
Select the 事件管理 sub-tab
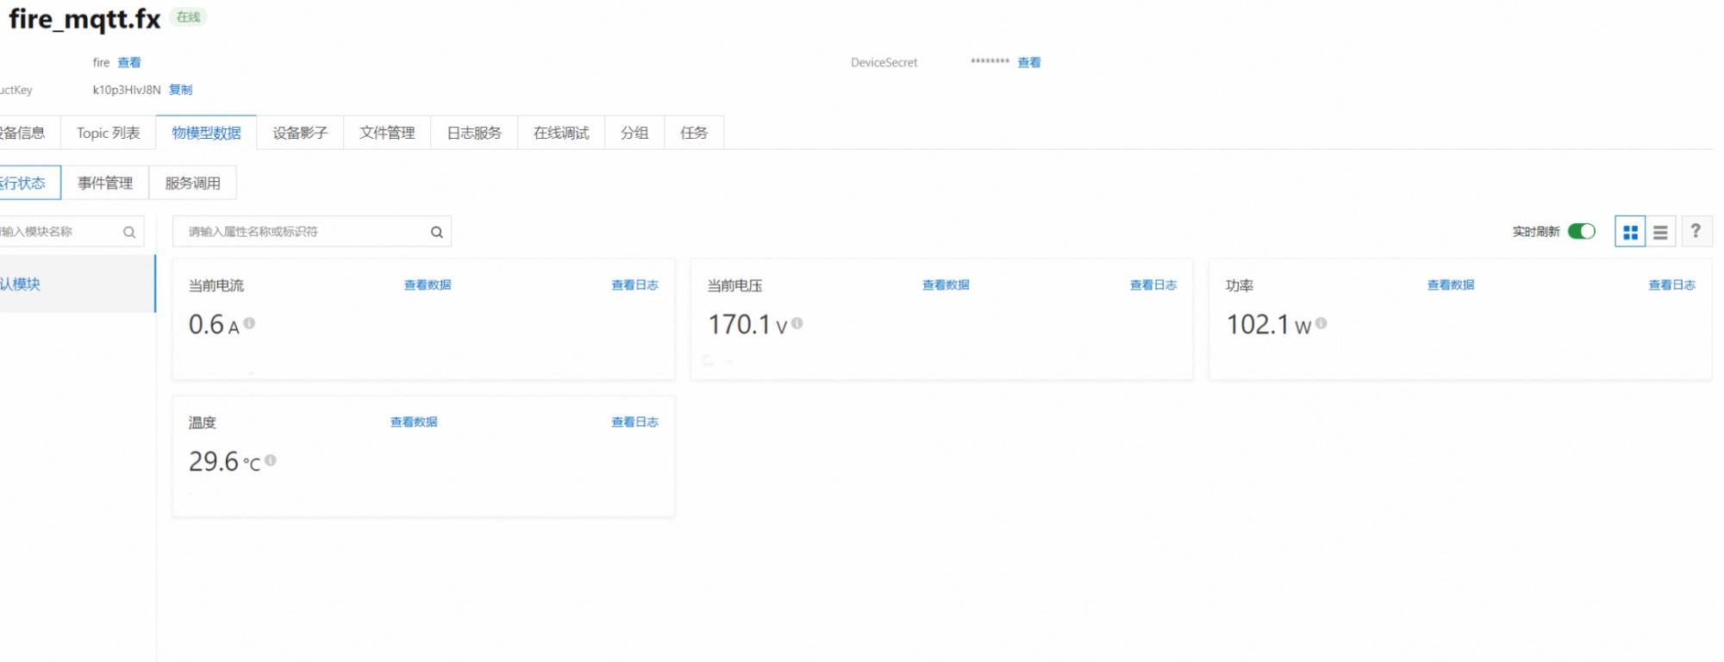point(105,183)
